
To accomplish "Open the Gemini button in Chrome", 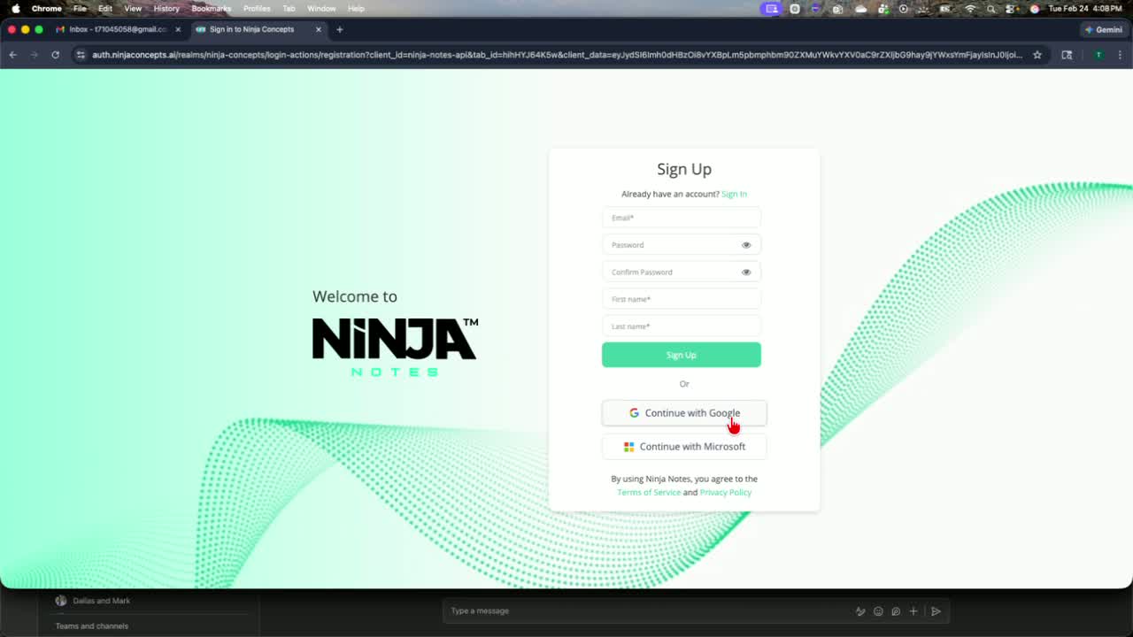I will pyautogui.click(x=1104, y=29).
